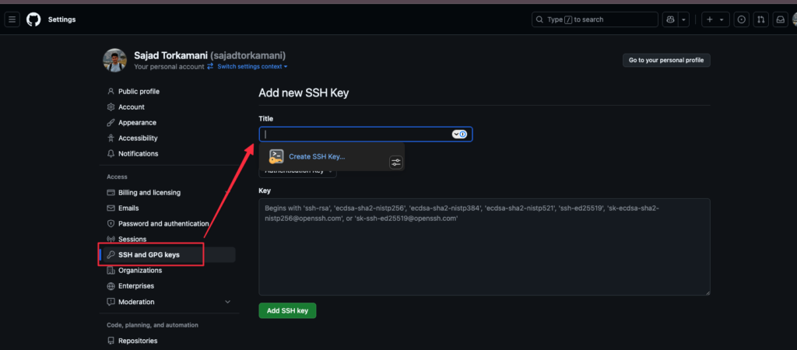Click the Billing credit card icon
Viewport: 797px width, 350px height.
(111, 193)
